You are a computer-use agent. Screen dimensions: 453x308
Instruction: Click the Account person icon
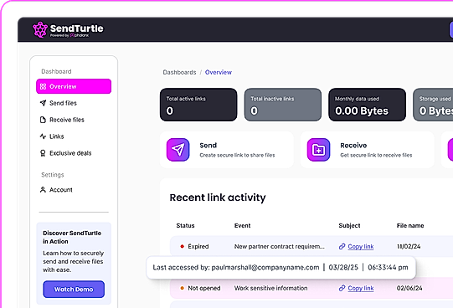[x=43, y=190]
